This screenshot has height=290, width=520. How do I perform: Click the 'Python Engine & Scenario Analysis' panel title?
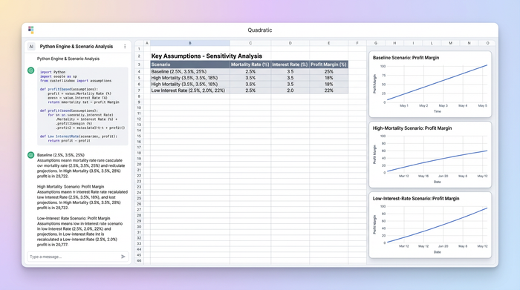(x=77, y=47)
